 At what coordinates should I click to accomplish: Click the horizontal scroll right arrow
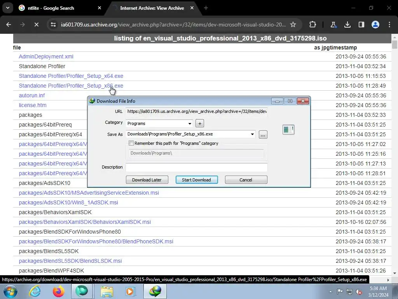click(388, 280)
